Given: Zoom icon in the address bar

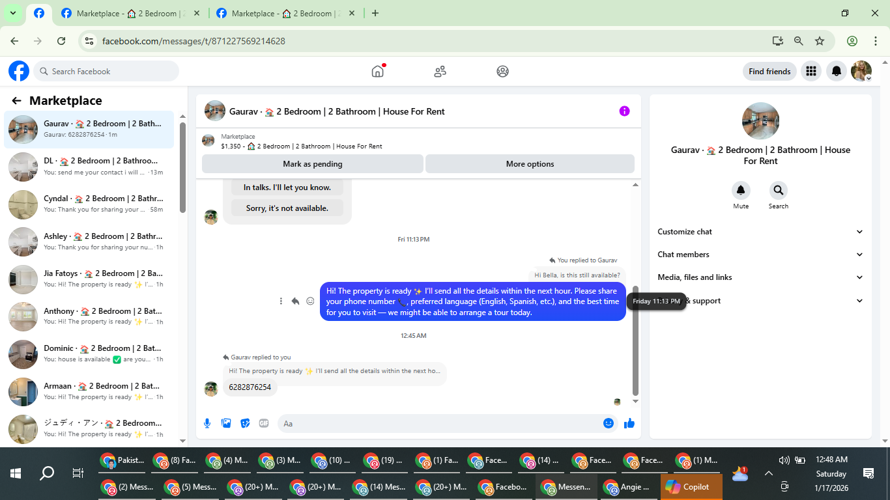Looking at the screenshot, I should (799, 41).
